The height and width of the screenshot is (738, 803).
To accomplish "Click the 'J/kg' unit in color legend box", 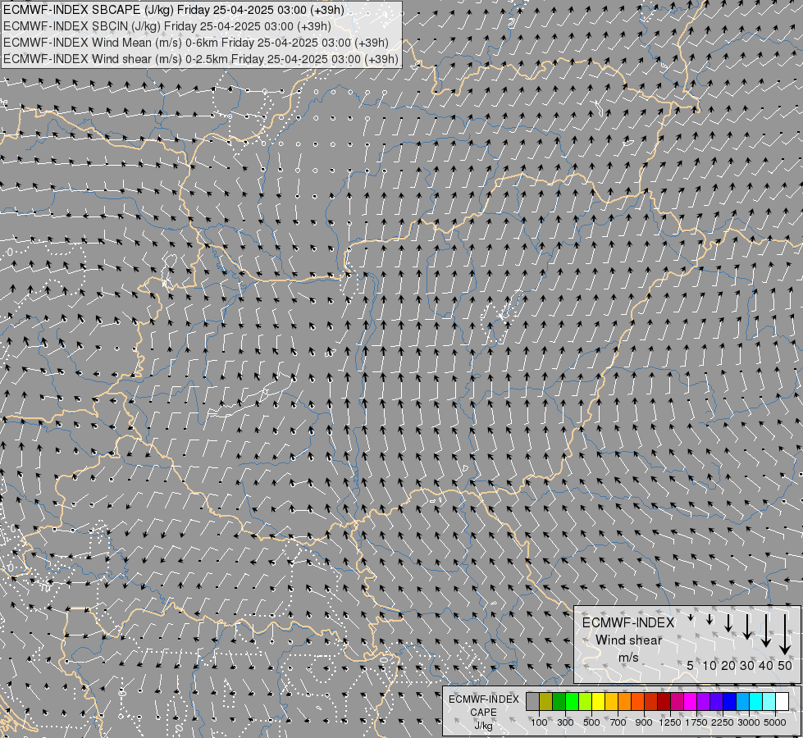I will click(x=483, y=726).
